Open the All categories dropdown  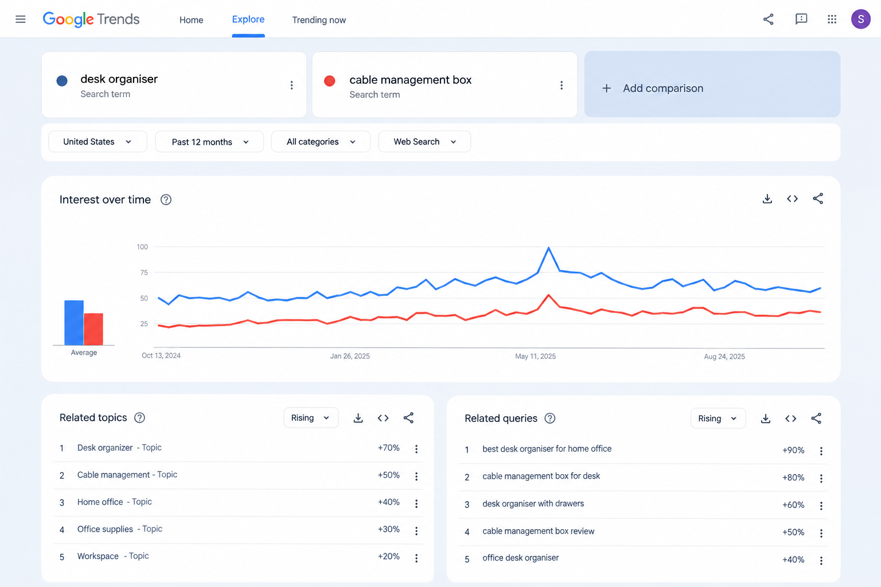[x=321, y=142]
